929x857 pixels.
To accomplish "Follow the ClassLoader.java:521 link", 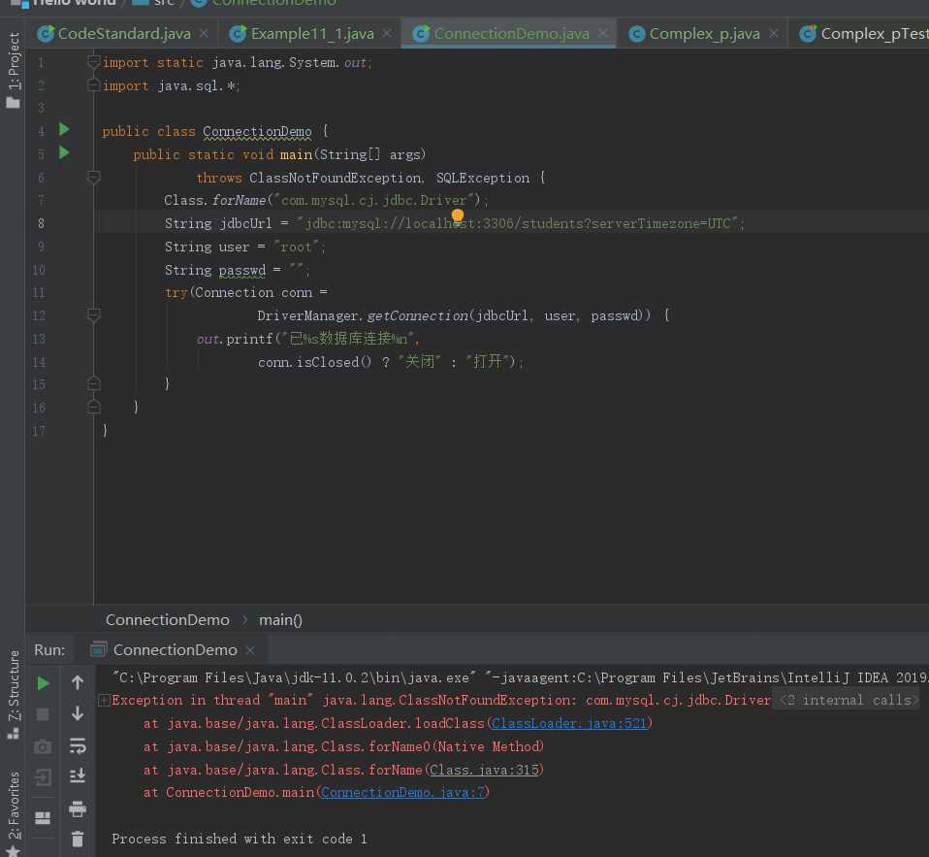I will pos(569,723).
